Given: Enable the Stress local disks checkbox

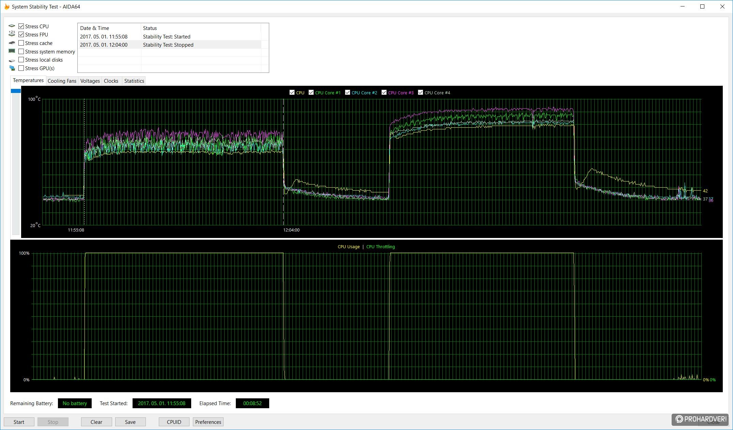Looking at the screenshot, I should tap(21, 60).
